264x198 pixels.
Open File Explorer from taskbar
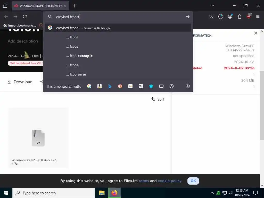[102, 193]
